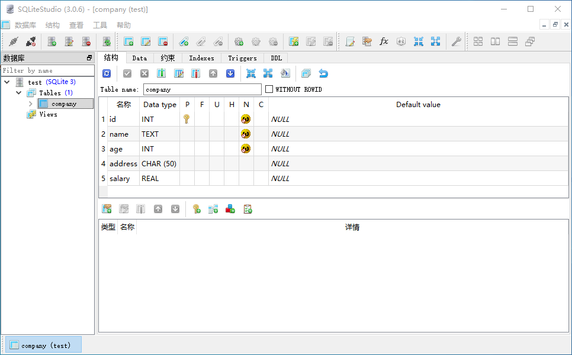Image resolution: width=572 pixels, height=355 pixels.
Task: Click the company (test) taskbar button
Action: click(x=43, y=345)
